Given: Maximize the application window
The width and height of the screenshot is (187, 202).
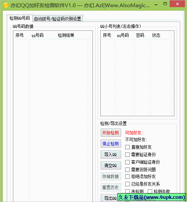Looking at the screenshot, I should click(x=165, y=4).
